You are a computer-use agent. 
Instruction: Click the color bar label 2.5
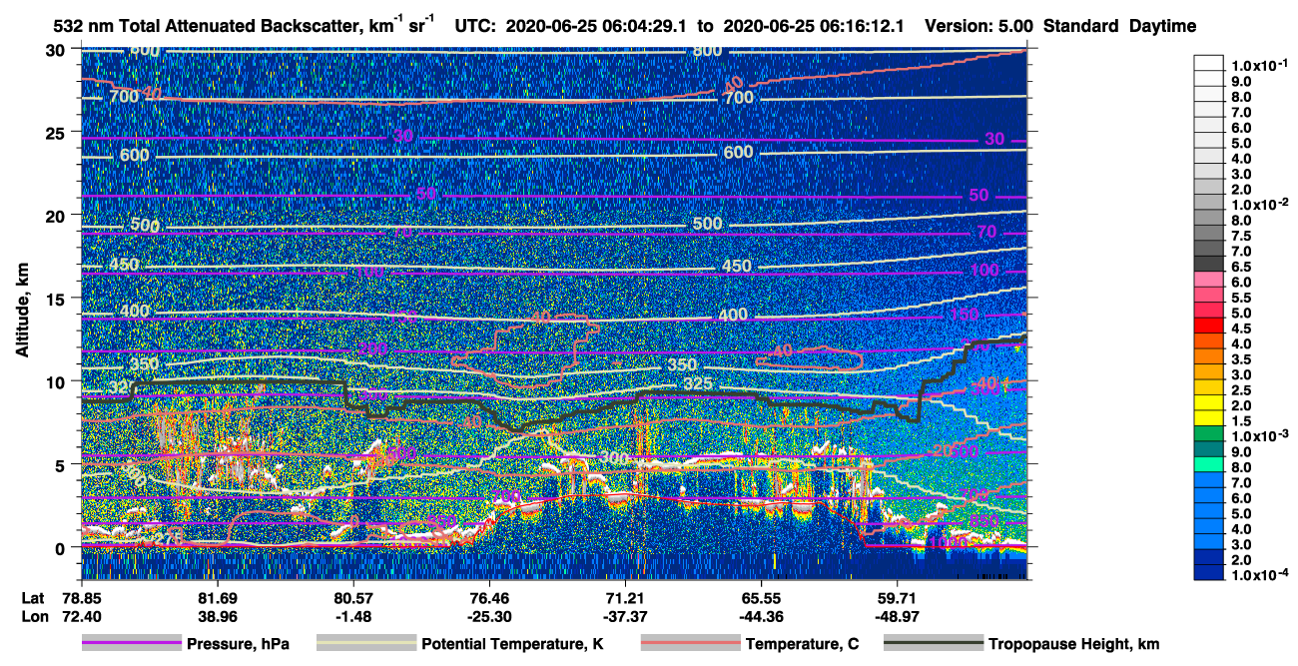1243,390
